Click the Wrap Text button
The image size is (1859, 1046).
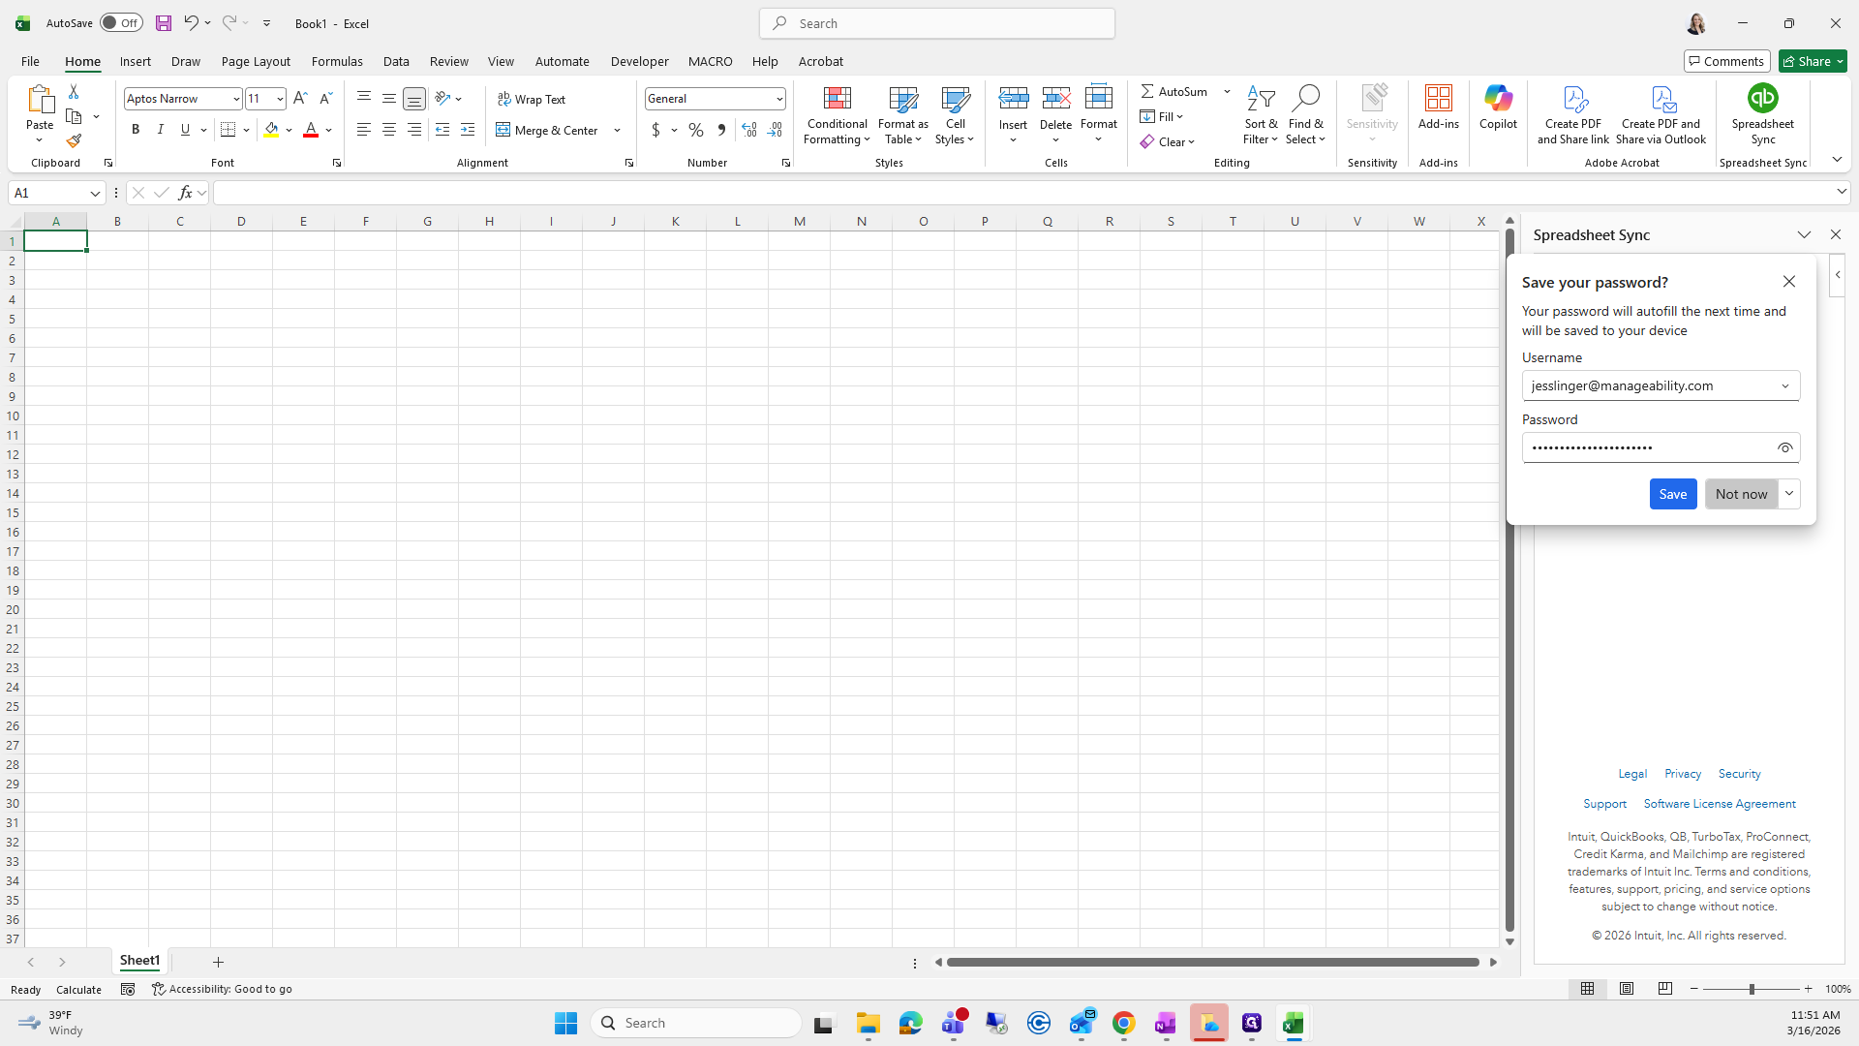[532, 99]
